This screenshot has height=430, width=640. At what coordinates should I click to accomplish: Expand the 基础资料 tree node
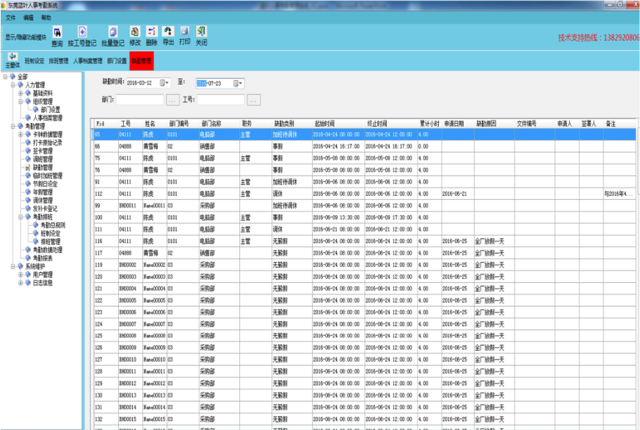click(20, 93)
